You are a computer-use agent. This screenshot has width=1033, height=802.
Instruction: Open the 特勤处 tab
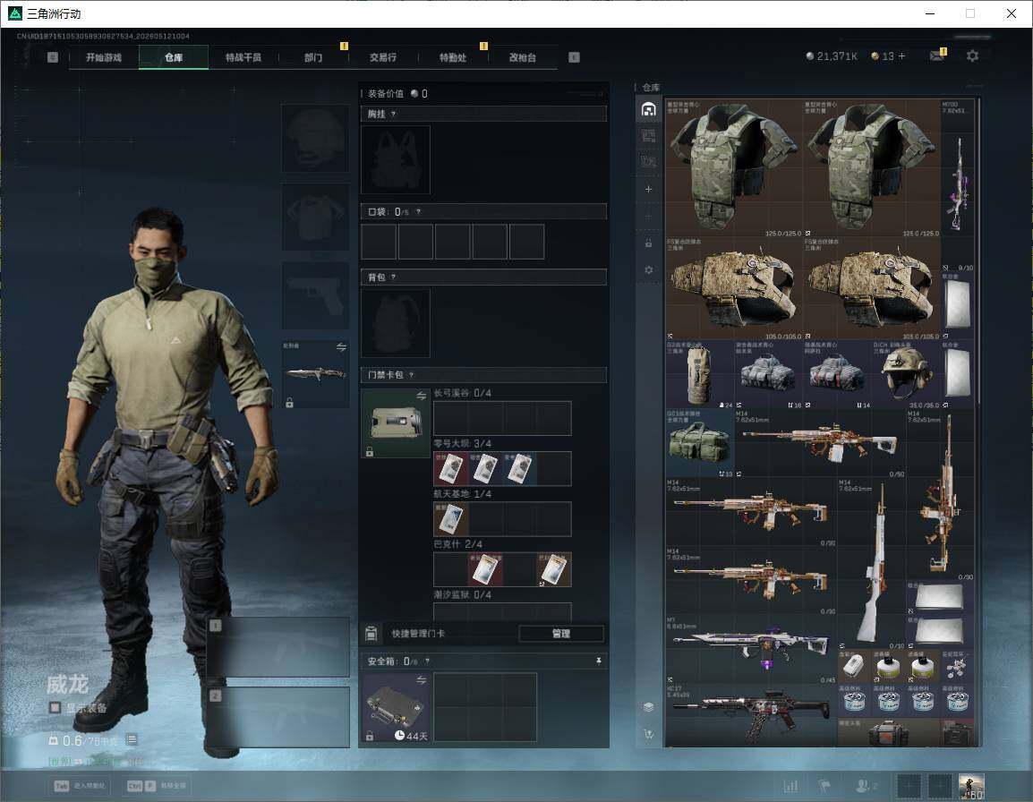click(x=453, y=57)
